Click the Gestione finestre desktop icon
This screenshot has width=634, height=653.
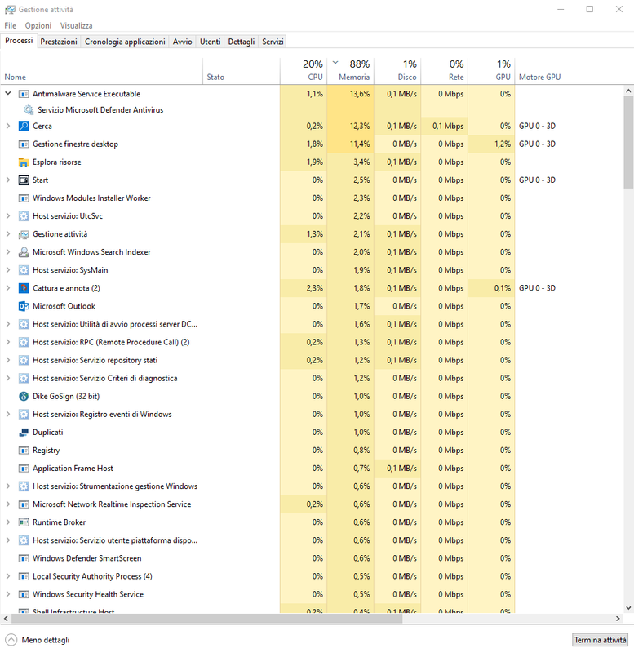(24, 144)
